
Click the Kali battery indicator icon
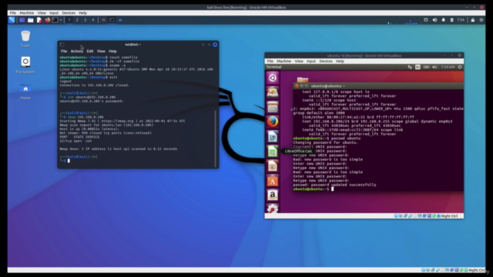(452, 20)
